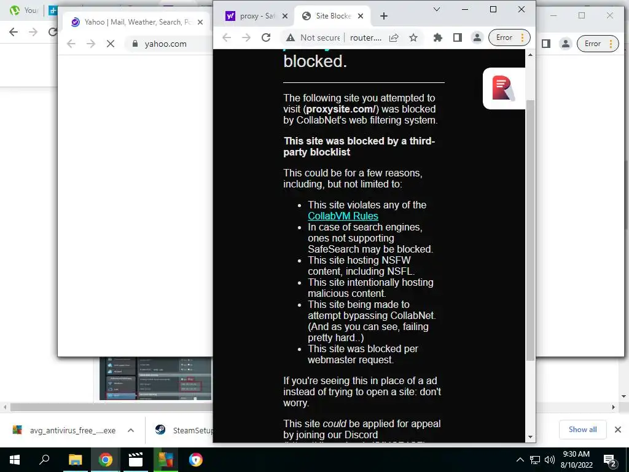Click back arrow in the rear Chrome window

pos(14,32)
